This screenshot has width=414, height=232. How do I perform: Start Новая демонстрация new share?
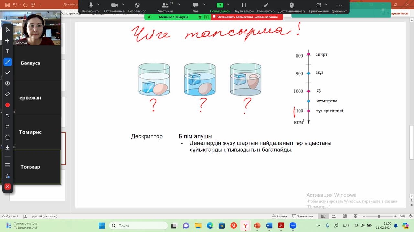220,7
